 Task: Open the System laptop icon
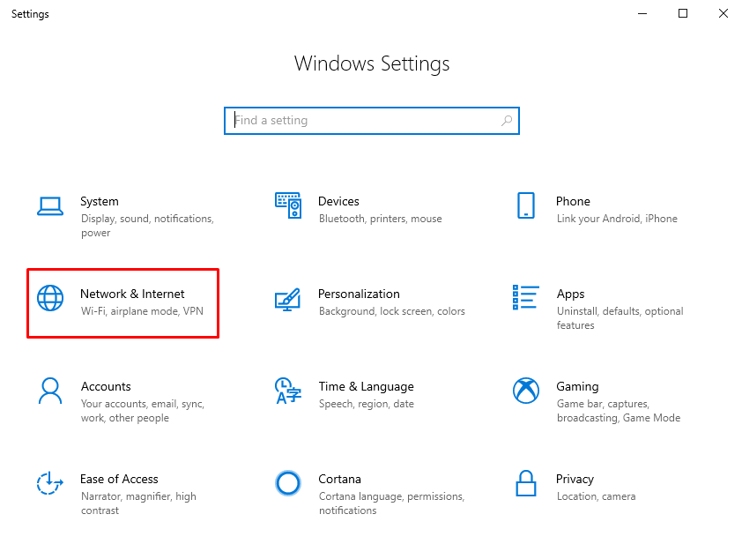point(50,206)
